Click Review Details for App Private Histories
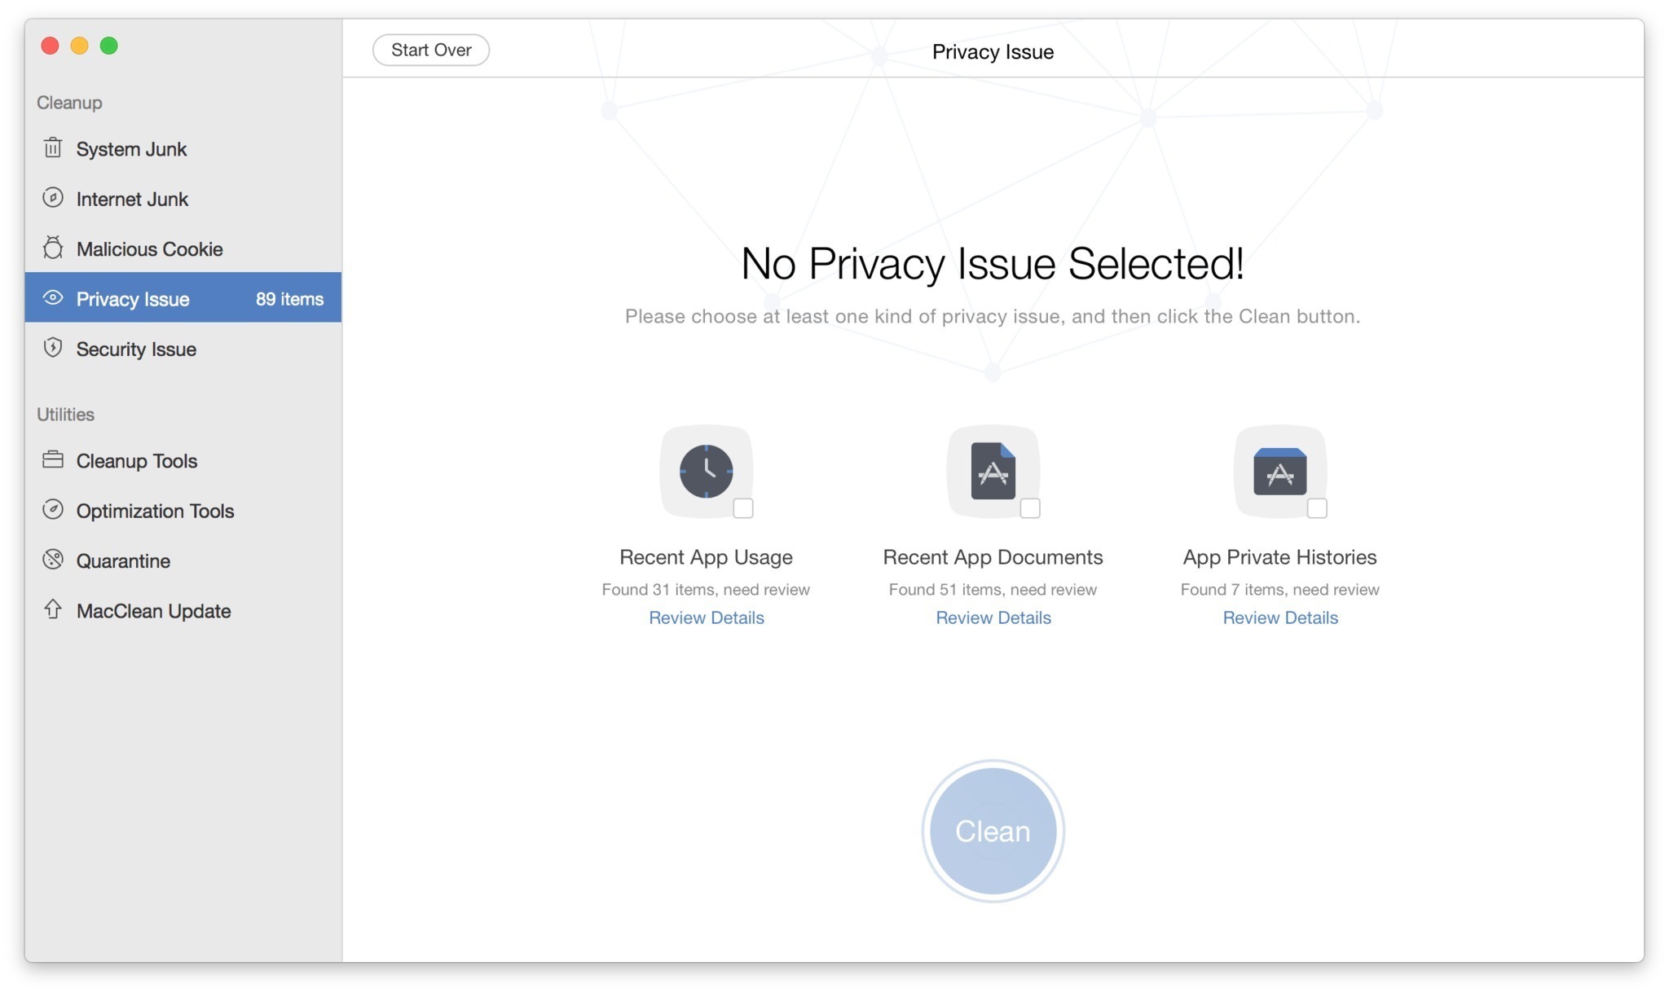The width and height of the screenshot is (1669, 993). [x=1280, y=616]
